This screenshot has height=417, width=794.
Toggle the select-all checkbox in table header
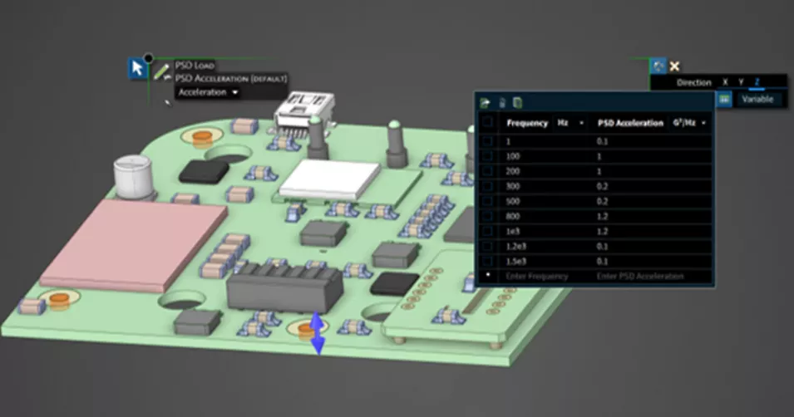tap(487, 123)
